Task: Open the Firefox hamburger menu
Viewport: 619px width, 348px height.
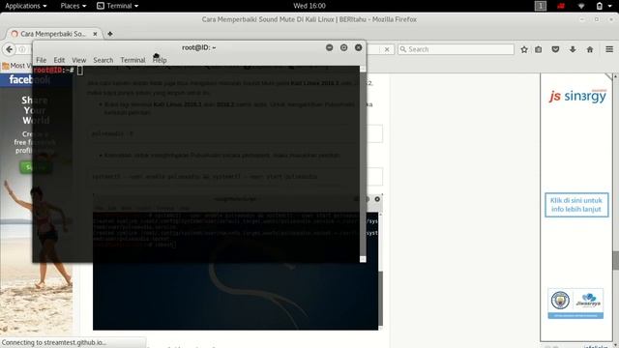Action: pyautogui.click(x=609, y=49)
